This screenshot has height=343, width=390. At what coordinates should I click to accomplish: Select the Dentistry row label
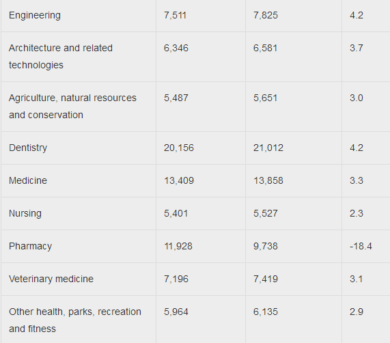[28, 148]
